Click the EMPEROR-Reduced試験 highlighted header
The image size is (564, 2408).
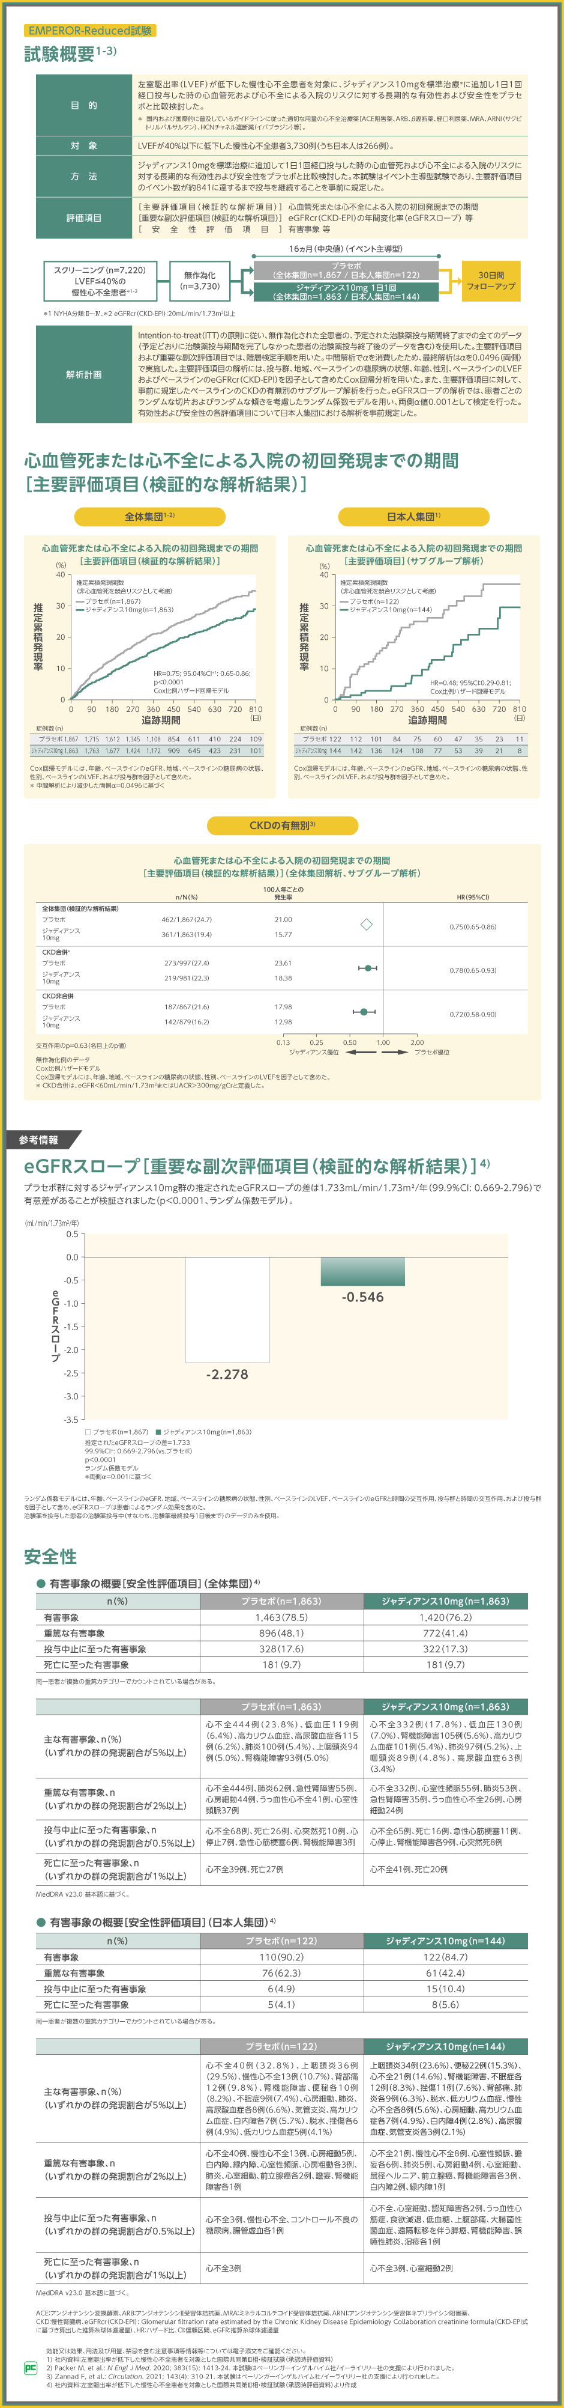89,31
